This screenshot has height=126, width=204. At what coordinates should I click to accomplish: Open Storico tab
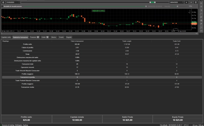point(54,37)
